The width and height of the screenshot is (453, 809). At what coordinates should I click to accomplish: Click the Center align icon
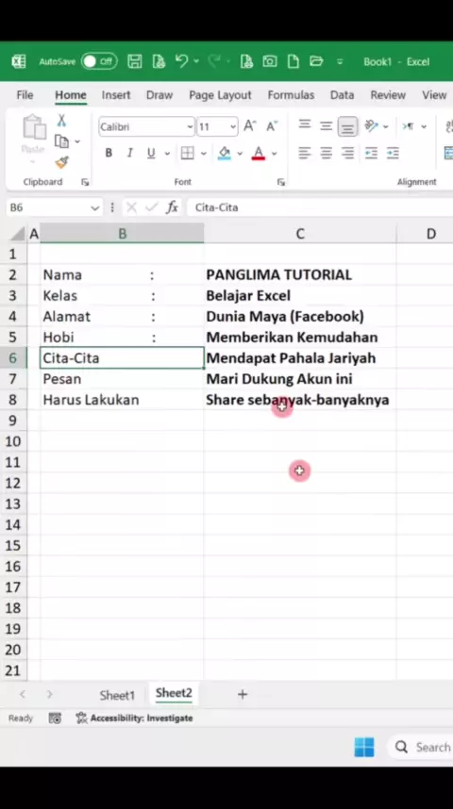pos(326,153)
